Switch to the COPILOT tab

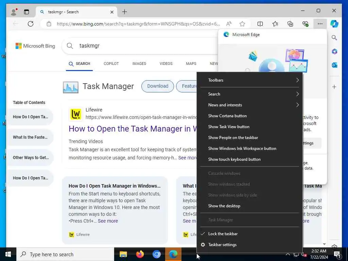111,64
